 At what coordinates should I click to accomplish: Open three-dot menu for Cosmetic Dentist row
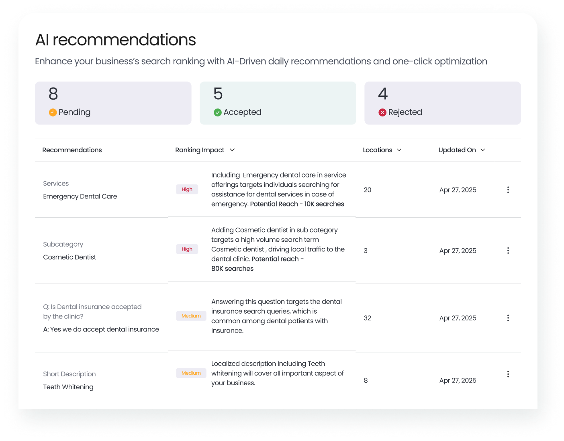click(x=508, y=251)
